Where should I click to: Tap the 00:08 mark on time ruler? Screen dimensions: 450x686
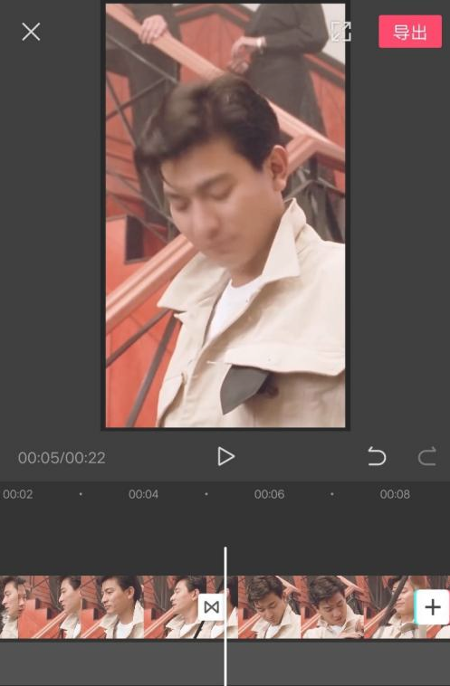395,494
